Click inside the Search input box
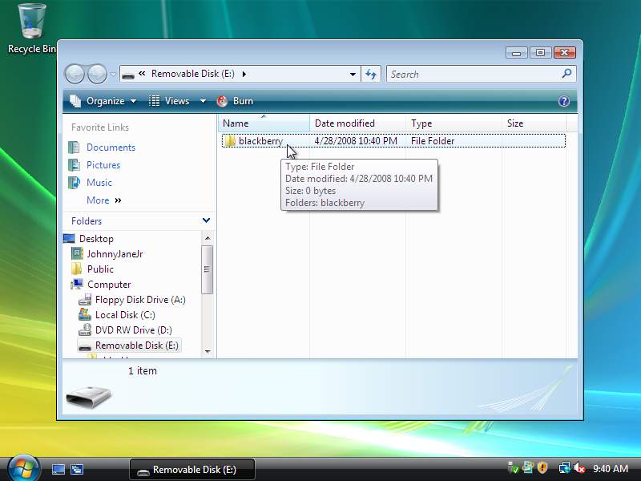The width and height of the screenshot is (641, 481). point(473,74)
